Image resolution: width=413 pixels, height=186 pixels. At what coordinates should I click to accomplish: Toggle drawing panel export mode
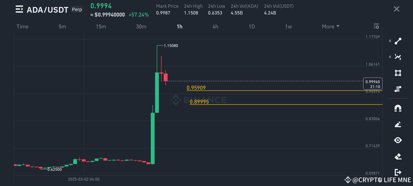[x=398, y=172]
